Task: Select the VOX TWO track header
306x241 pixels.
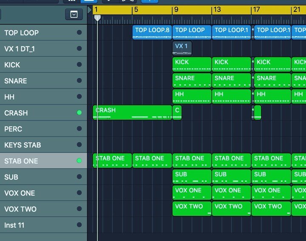Action: click(x=43, y=209)
